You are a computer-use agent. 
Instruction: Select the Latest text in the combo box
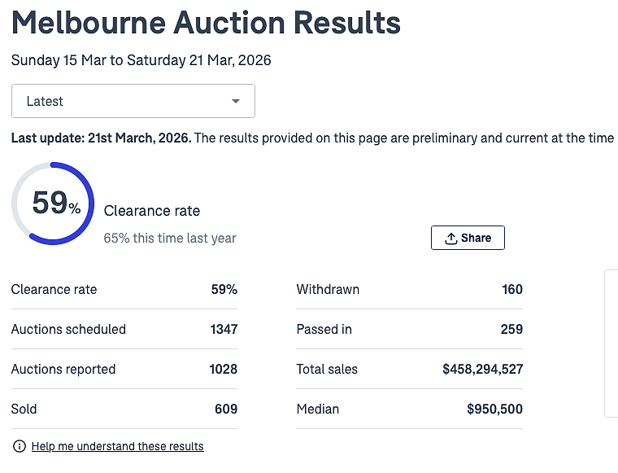pos(45,102)
